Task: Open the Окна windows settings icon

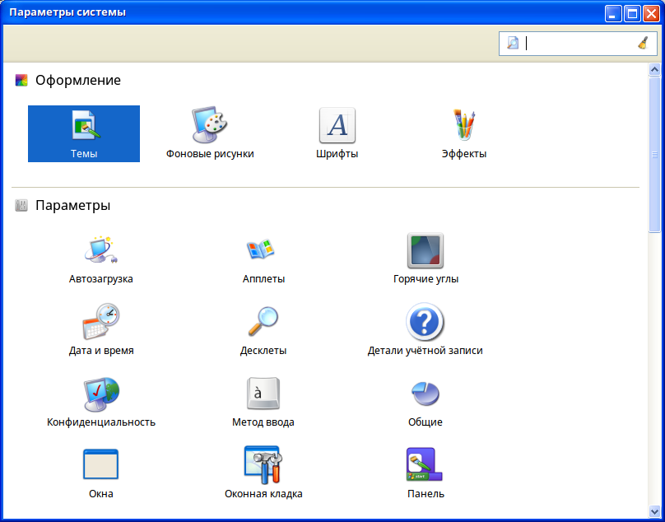Action: 101,473
